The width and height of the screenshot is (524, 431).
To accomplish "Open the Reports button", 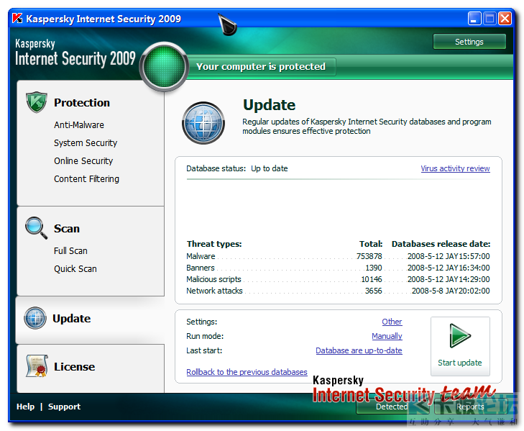I will click(470, 407).
